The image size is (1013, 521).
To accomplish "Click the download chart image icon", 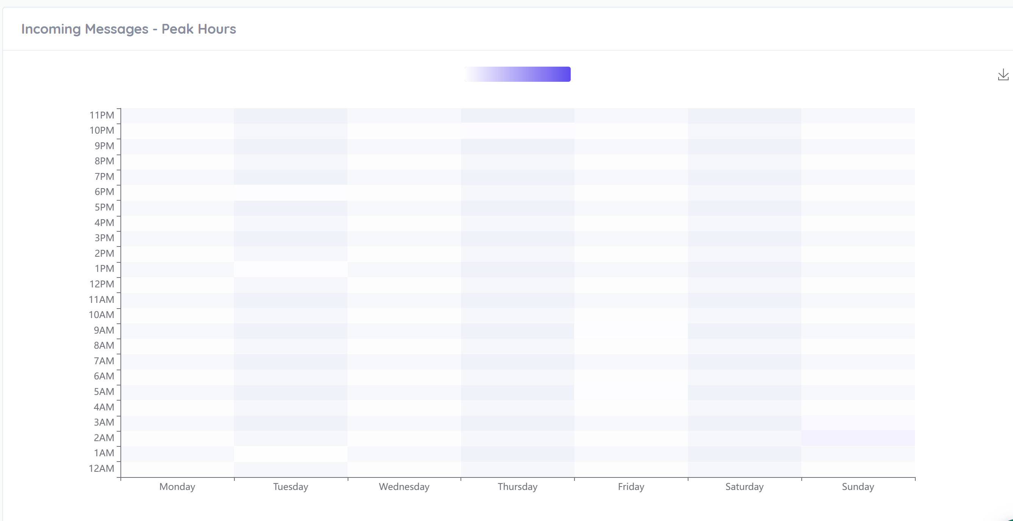I will [x=1003, y=75].
